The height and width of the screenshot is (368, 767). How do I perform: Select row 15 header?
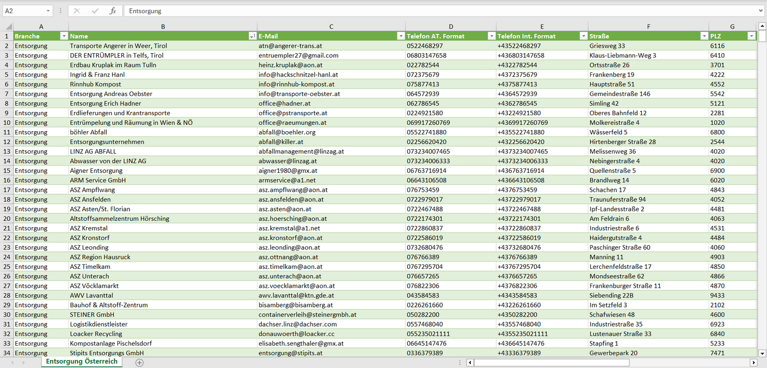point(7,170)
